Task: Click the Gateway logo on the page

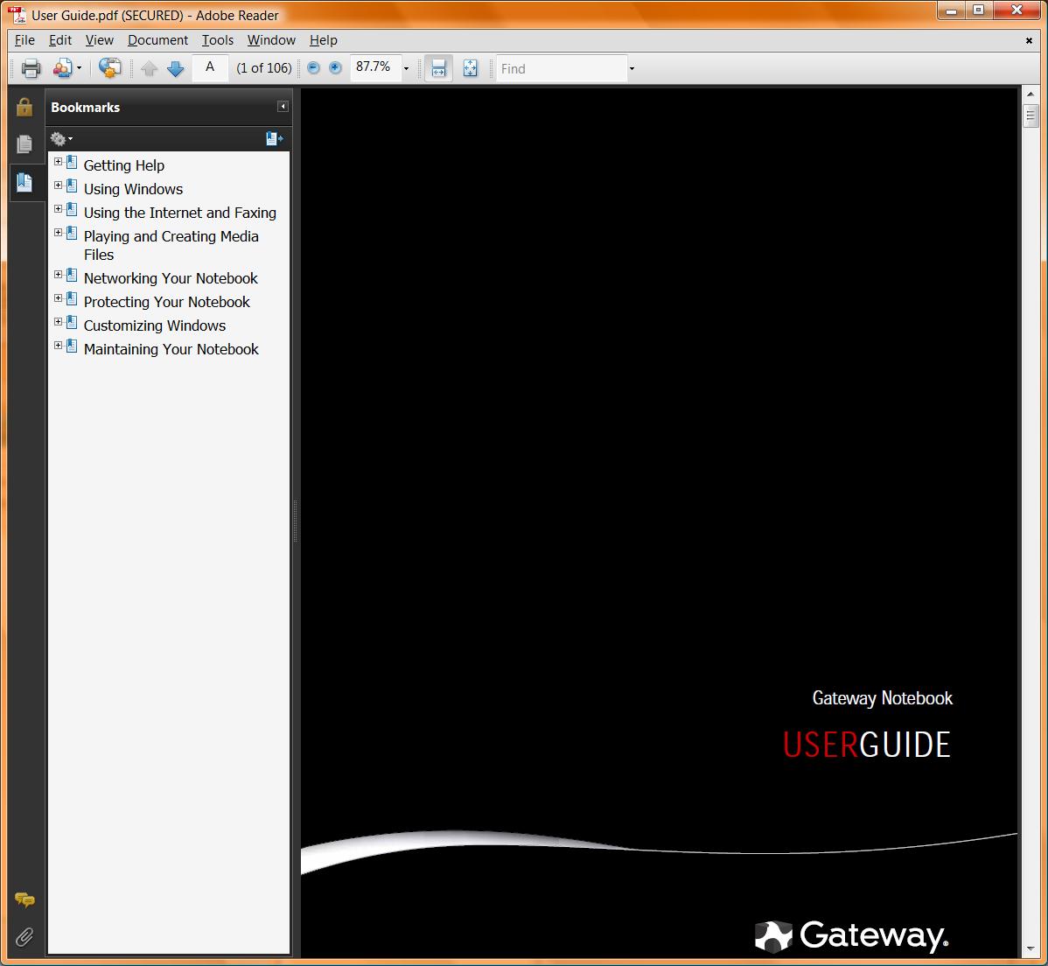Action: pos(851,935)
